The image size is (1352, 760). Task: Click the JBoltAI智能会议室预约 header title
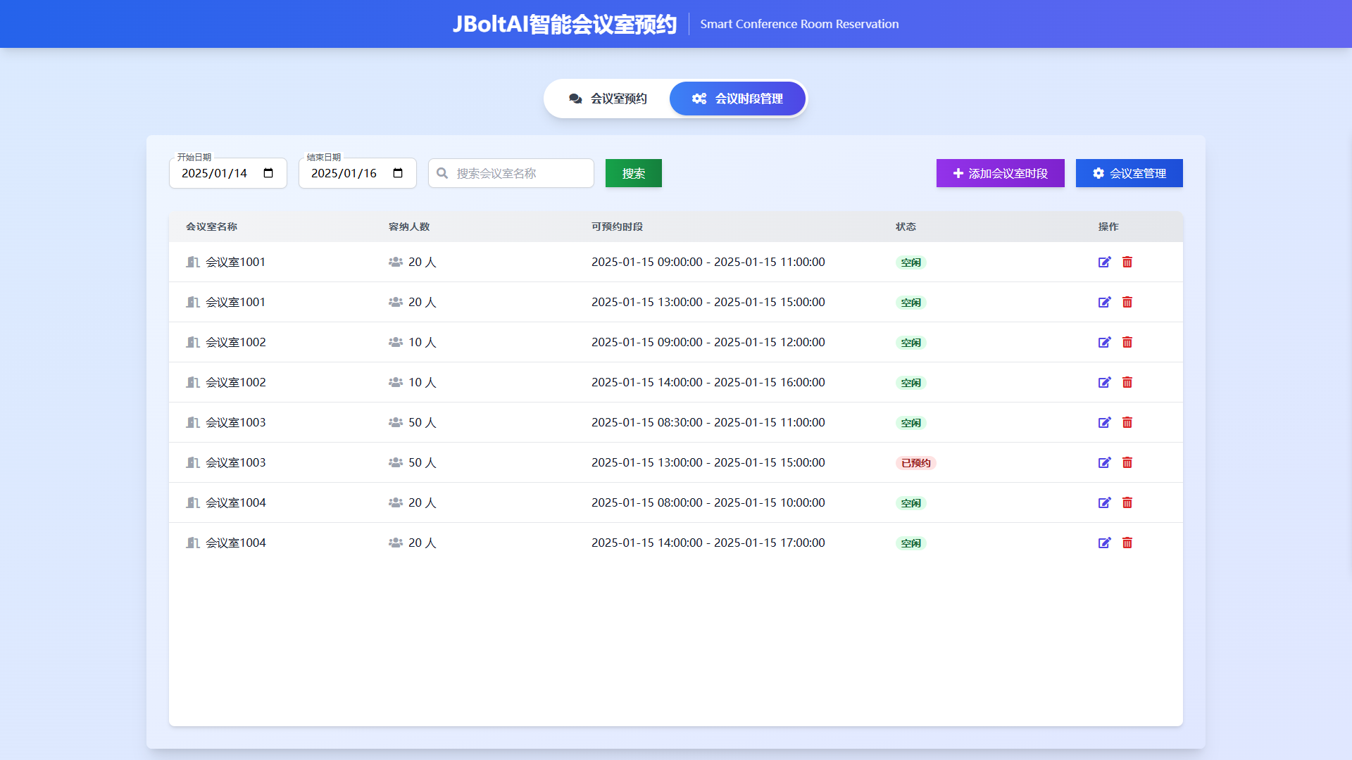(x=565, y=24)
